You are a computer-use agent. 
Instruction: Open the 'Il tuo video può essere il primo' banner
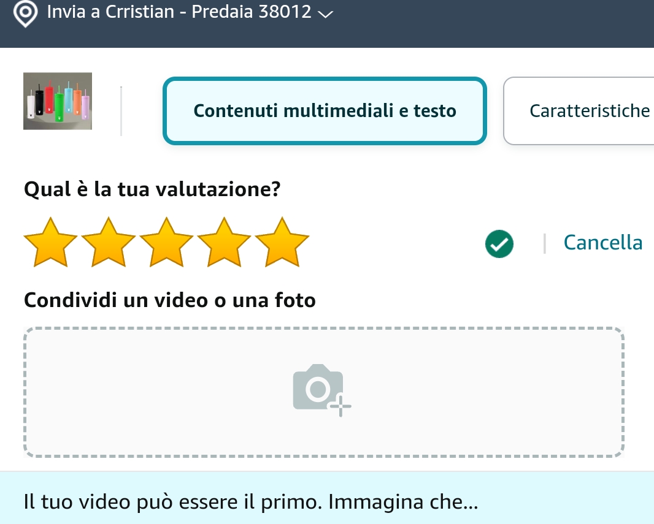pos(327,498)
